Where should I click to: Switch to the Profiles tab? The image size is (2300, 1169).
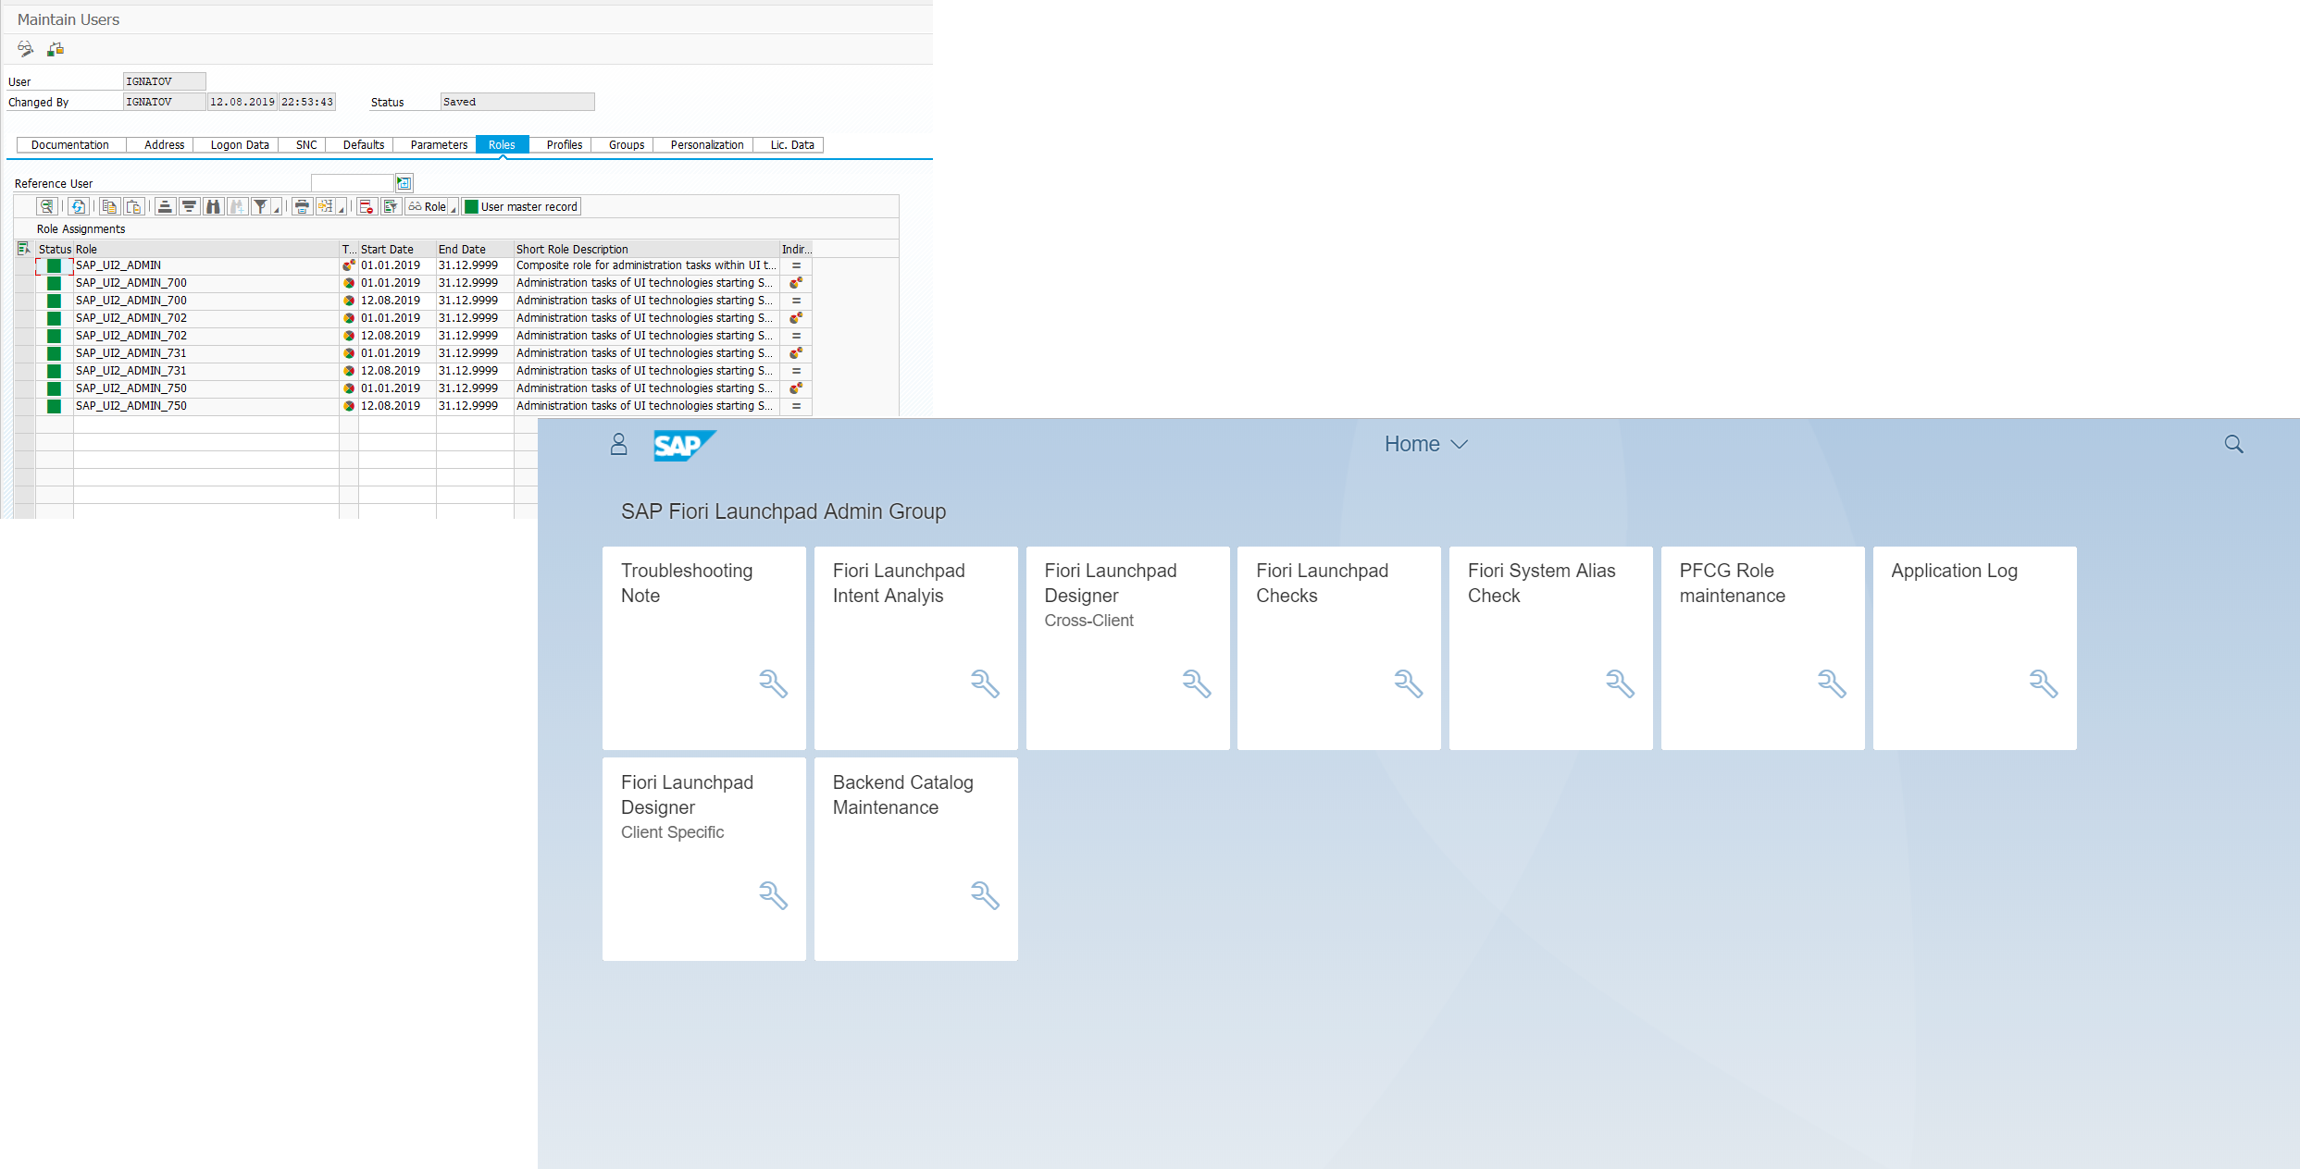[564, 145]
